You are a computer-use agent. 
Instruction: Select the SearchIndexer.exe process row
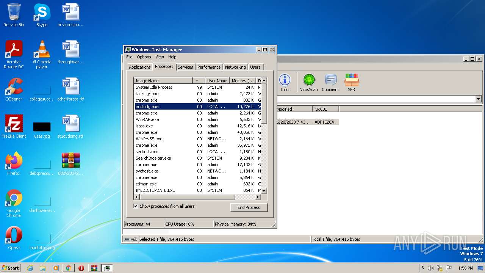click(197, 158)
